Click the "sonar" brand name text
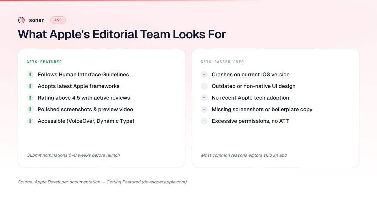Viewport: 377px width, 201px height. [x=37, y=20]
